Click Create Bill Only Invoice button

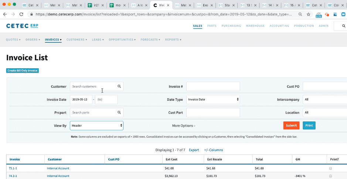(22, 71)
